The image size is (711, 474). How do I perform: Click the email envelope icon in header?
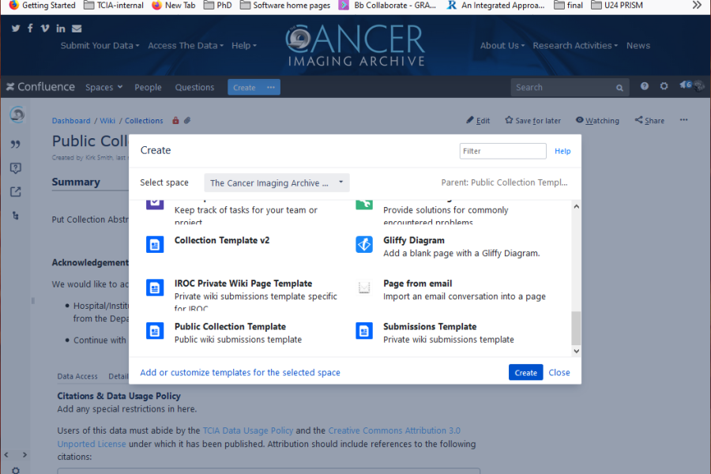(x=77, y=28)
